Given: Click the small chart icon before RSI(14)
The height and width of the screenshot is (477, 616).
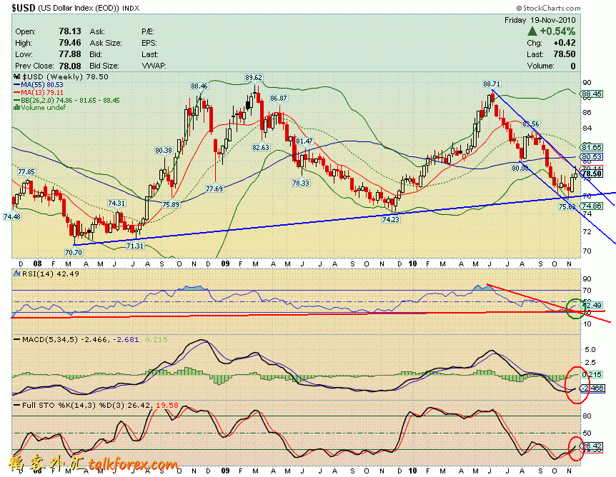Looking at the screenshot, I should pos(17,273).
